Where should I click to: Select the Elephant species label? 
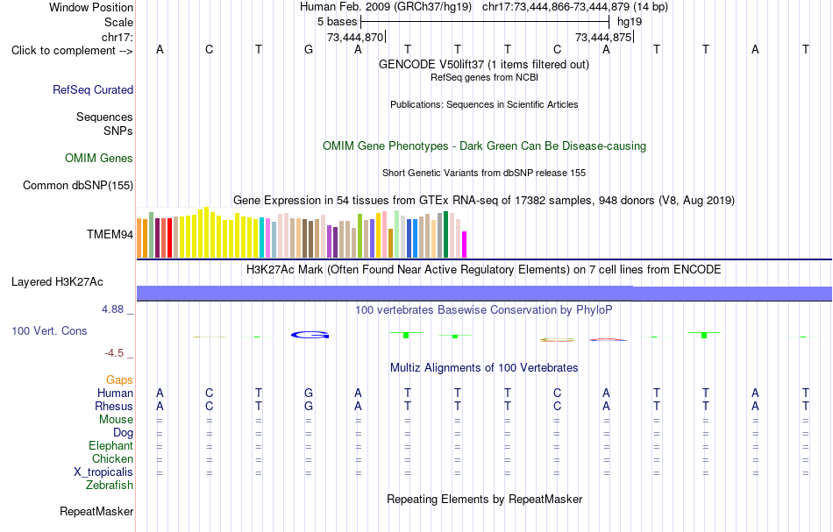tap(110, 445)
